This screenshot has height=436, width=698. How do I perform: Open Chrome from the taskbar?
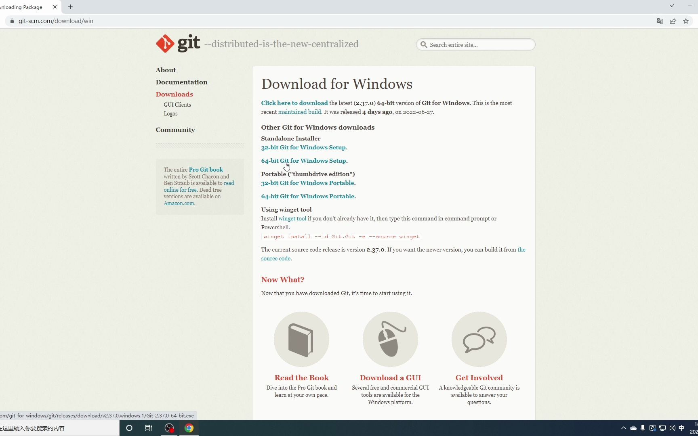[189, 428]
